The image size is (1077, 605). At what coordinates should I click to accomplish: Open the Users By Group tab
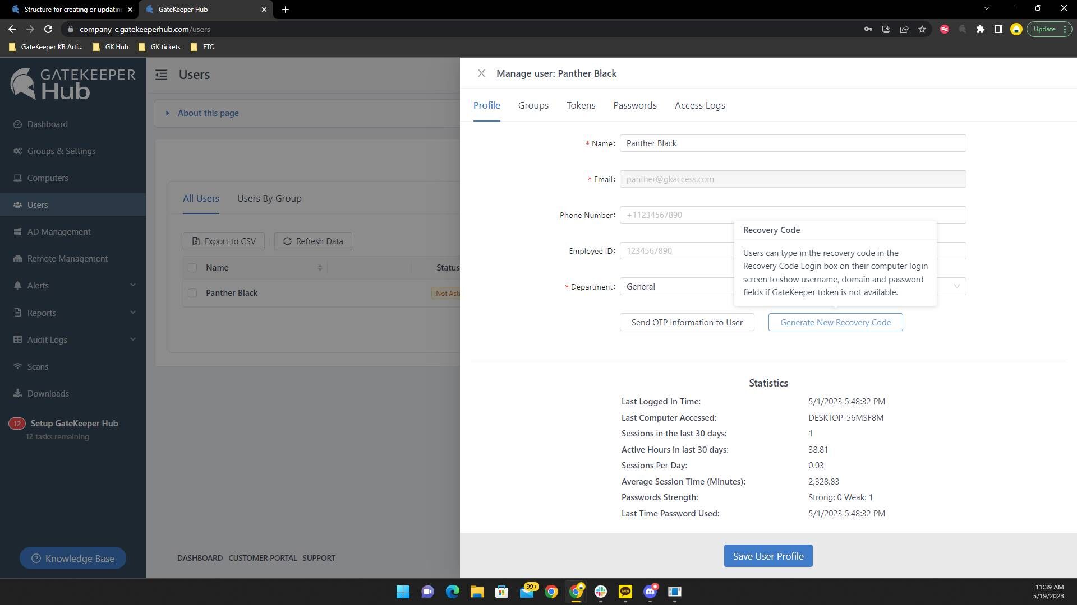tap(269, 198)
